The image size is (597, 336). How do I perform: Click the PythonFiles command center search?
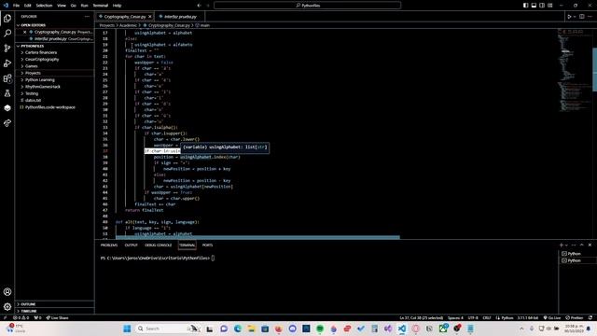point(307,6)
